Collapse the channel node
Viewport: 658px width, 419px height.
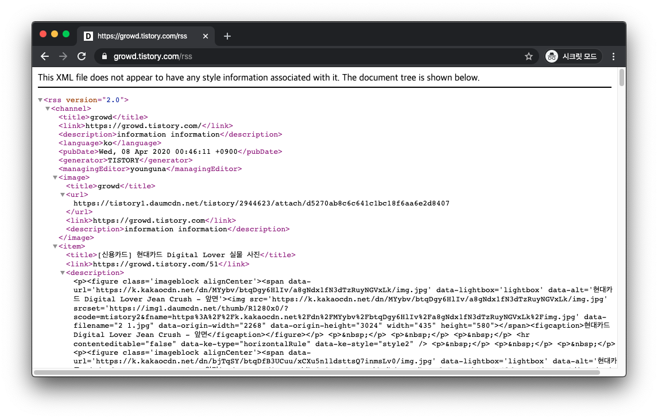tap(48, 108)
